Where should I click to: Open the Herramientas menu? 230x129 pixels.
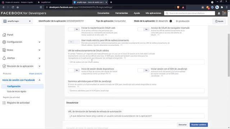121,13
